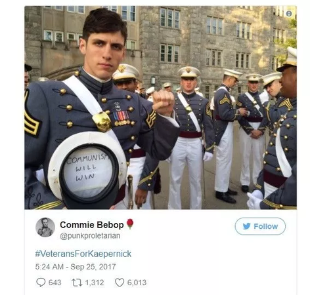The image size is (310, 295).
Task: Click the 6,013 likes count
Action: click(x=137, y=283)
